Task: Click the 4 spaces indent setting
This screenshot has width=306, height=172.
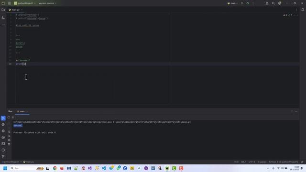Action: (262, 162)
